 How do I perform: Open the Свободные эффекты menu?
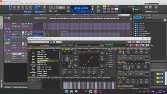(90, 15)
